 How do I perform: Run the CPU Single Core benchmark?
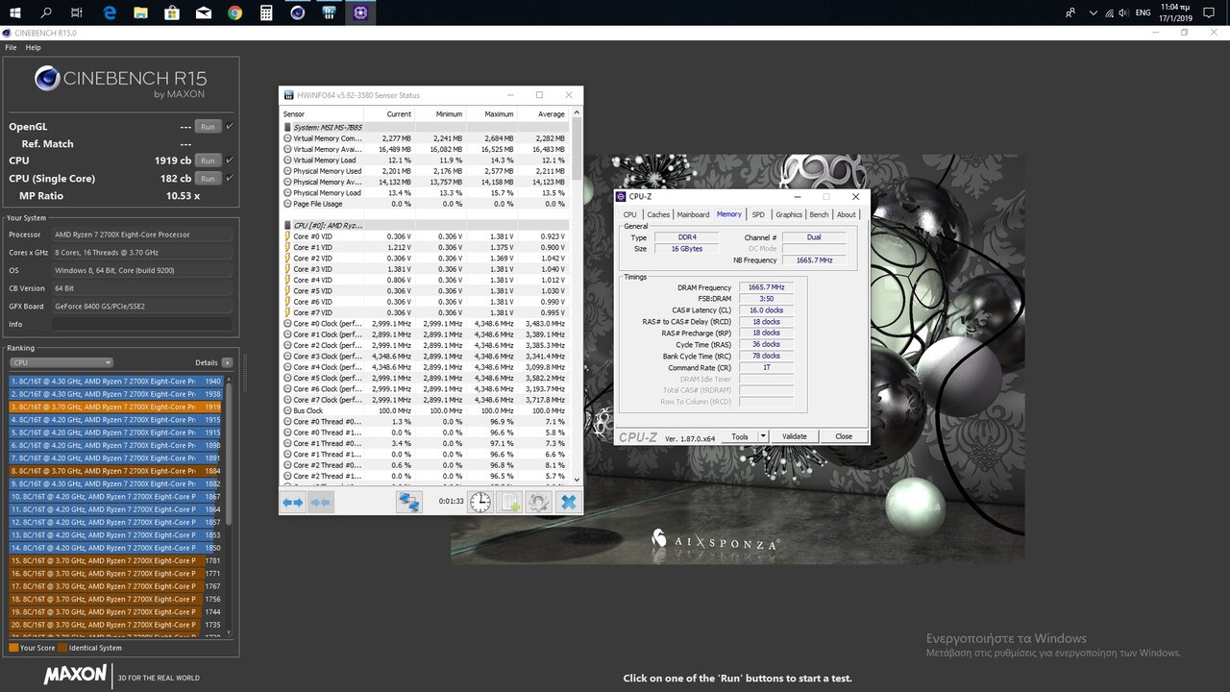208,178
